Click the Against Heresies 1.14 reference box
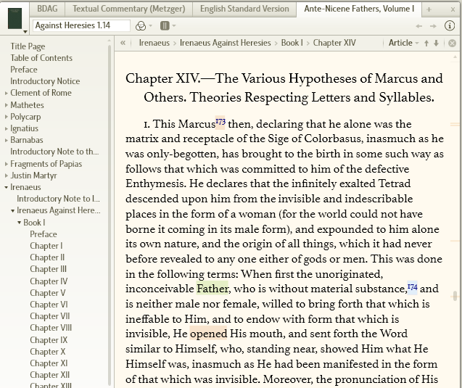The height and width of the screenshot is (388, 462). (x=81, y=25)
